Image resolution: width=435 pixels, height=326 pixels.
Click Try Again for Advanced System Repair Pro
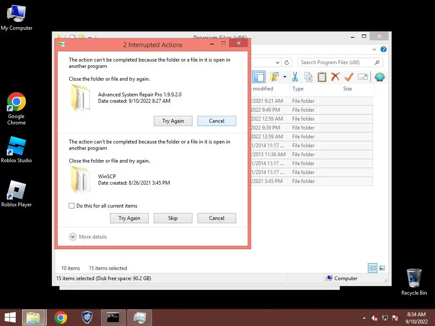tap(173, 121)
